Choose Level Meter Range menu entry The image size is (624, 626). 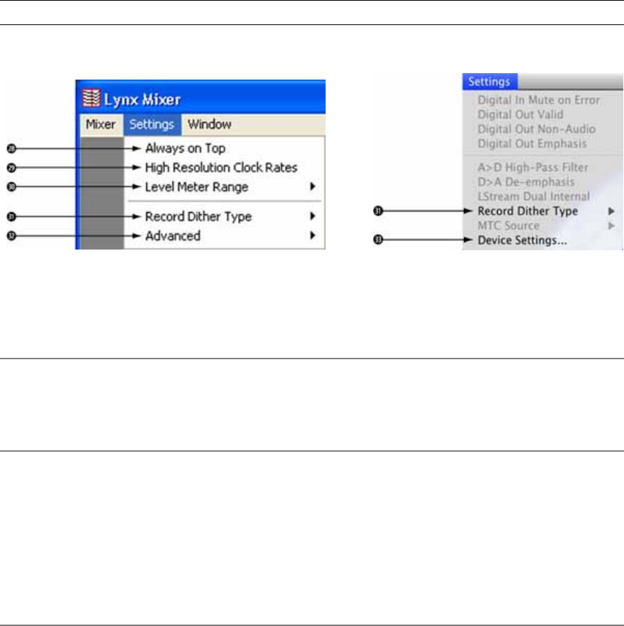(197, 187)
